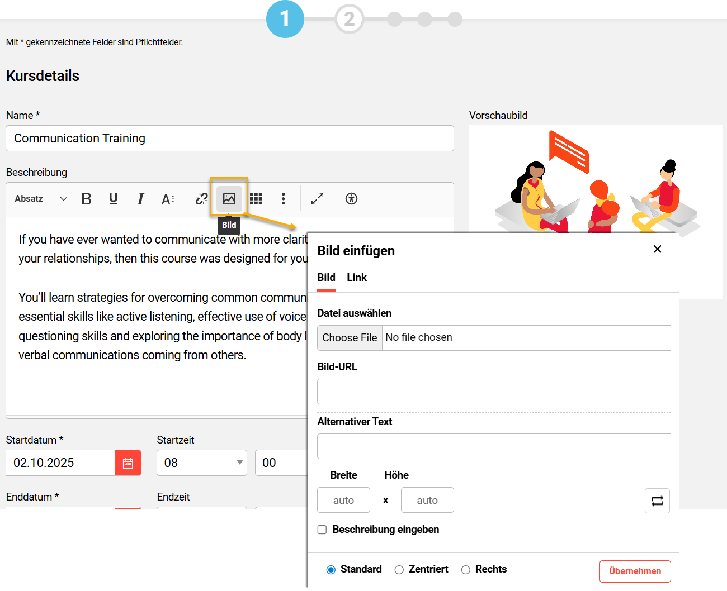This screenshot has height=591, width=727.
Task: Enable the Beschreibung eingeben checkbox
Action: [x=322, y=530]
